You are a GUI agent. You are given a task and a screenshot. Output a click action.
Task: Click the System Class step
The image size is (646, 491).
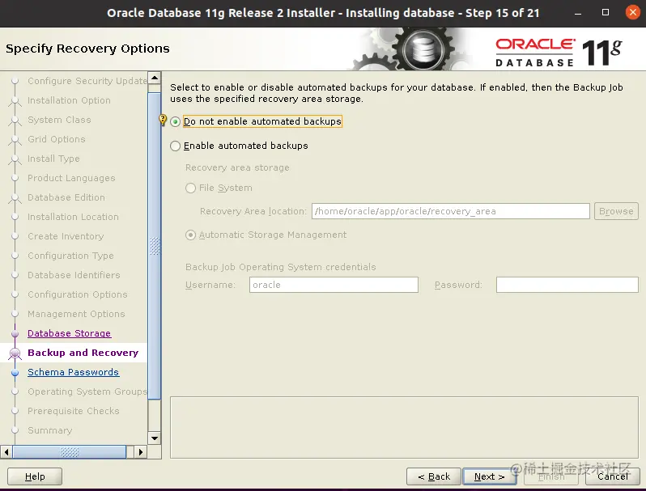coord(59,120)
